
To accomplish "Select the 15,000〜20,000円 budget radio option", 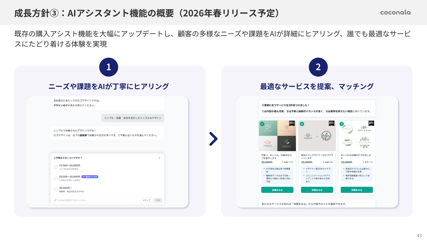I will [56, 167].
